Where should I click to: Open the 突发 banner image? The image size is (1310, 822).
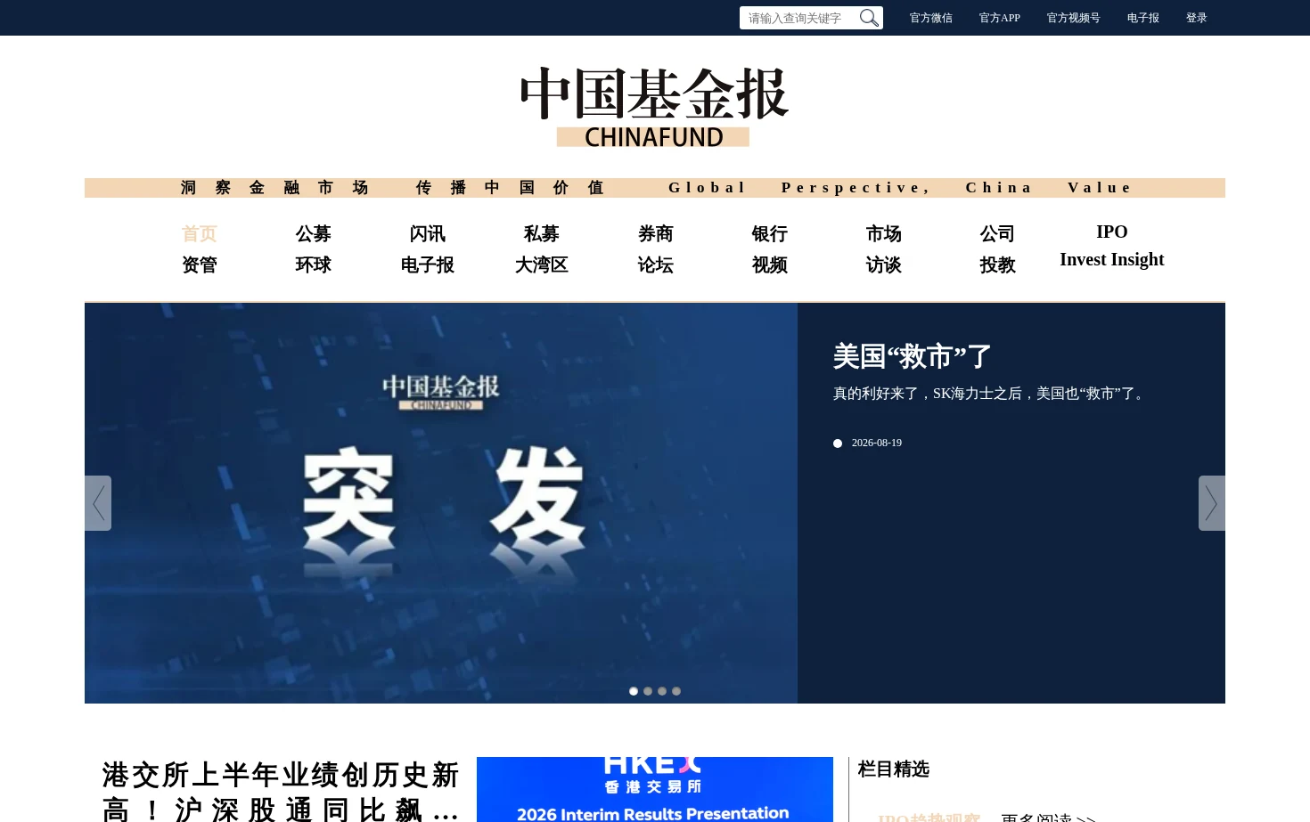click(x=441, y=503)
